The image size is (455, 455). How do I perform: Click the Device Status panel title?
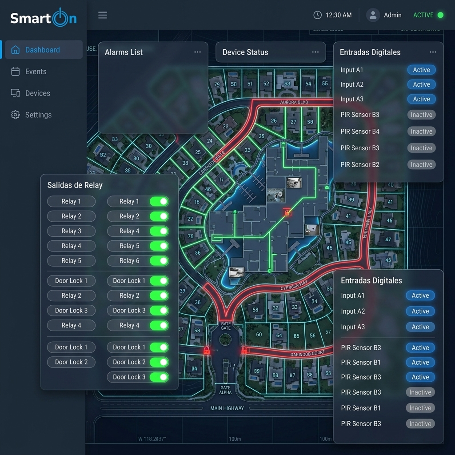point(245,52)
